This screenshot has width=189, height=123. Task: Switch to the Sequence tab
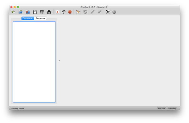[41, 18]
